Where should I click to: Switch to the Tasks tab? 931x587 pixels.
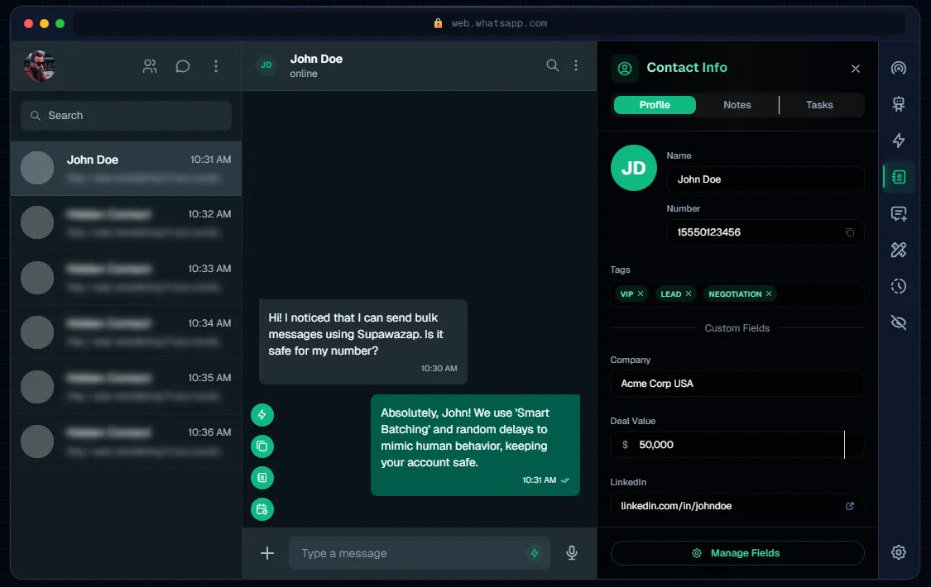[819, 105]
